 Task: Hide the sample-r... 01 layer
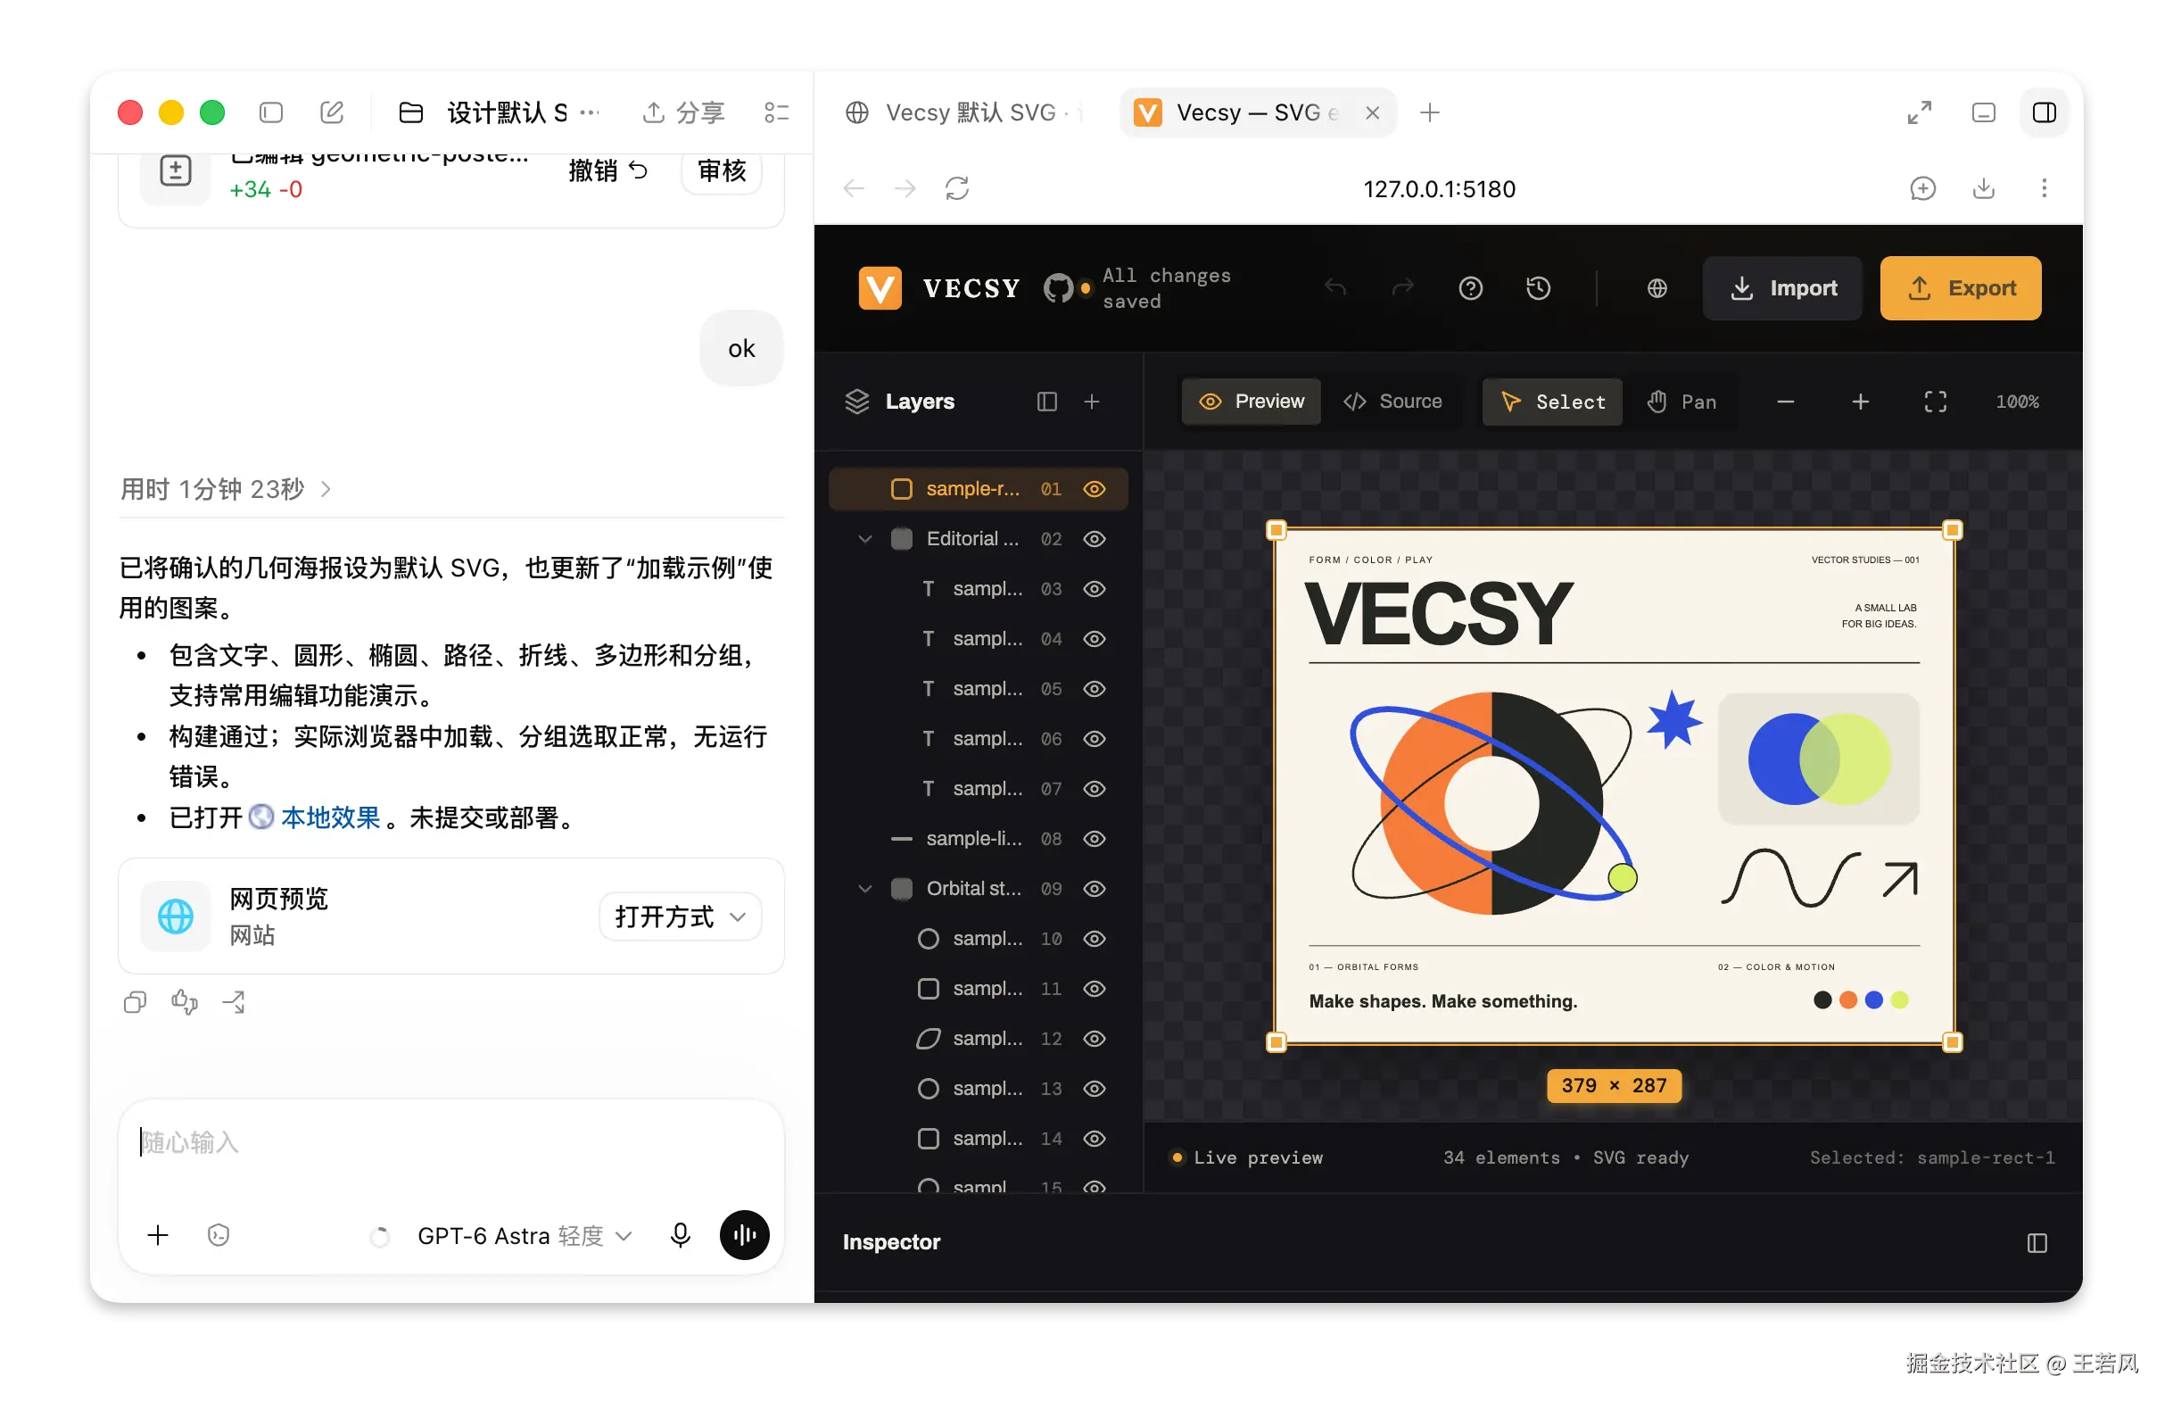1095,489
